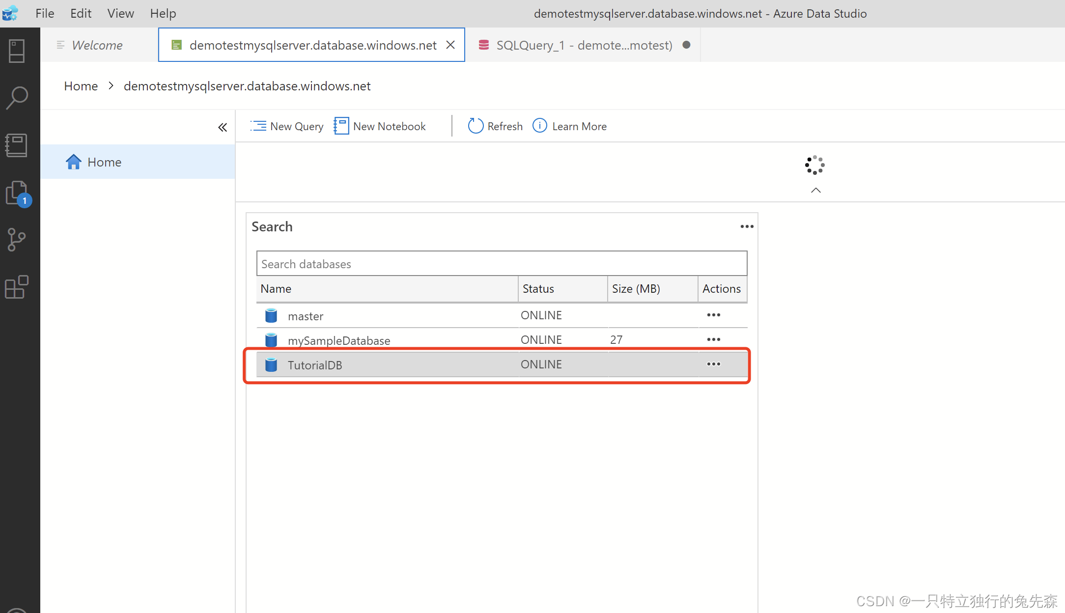Open the Extensions view icon
Viewport: 1065px width, 613px height.
point(17,287)
